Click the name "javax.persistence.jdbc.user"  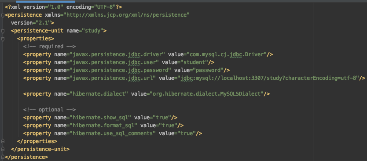[114, 62]
